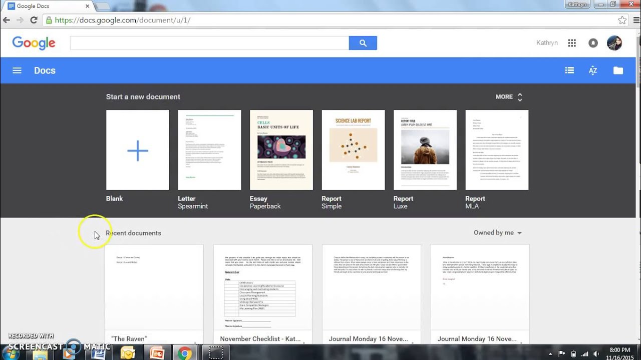Reload the current page
Screen dimensions: 641x360
(x=34, y=20)
